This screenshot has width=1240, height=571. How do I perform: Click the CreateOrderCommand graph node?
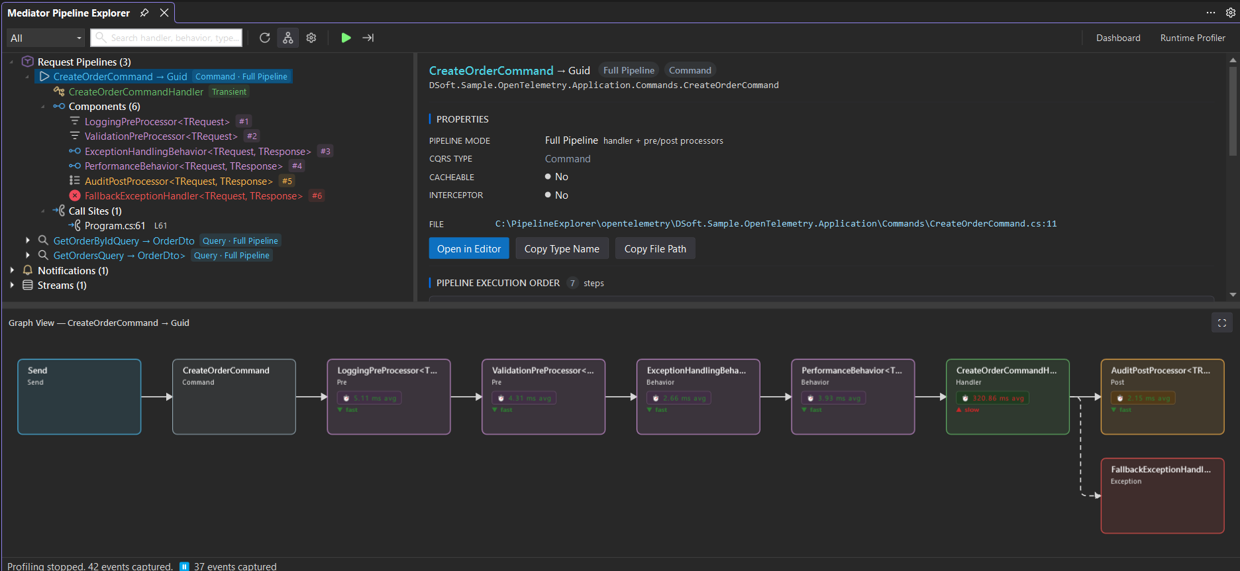pyautogui.click(x=234, y=397)
